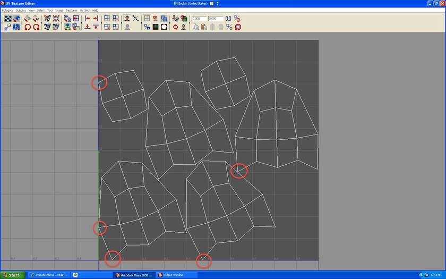Click the Windows Start button
Screen dimensions: 446x279
[11, 275]
